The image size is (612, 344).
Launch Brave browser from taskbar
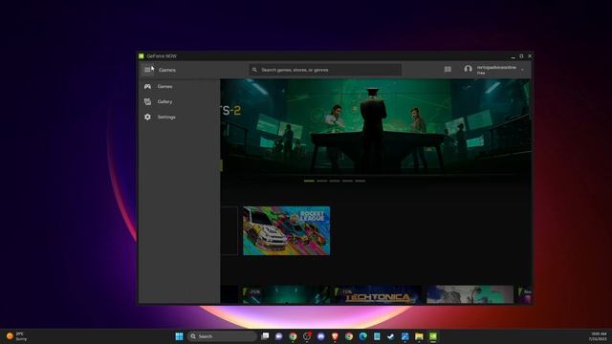click(x=335, y=336)
